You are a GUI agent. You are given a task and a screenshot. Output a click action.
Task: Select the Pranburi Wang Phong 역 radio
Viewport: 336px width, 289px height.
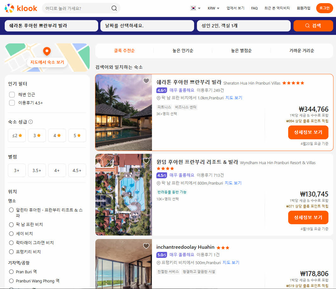tap(11, 281)
